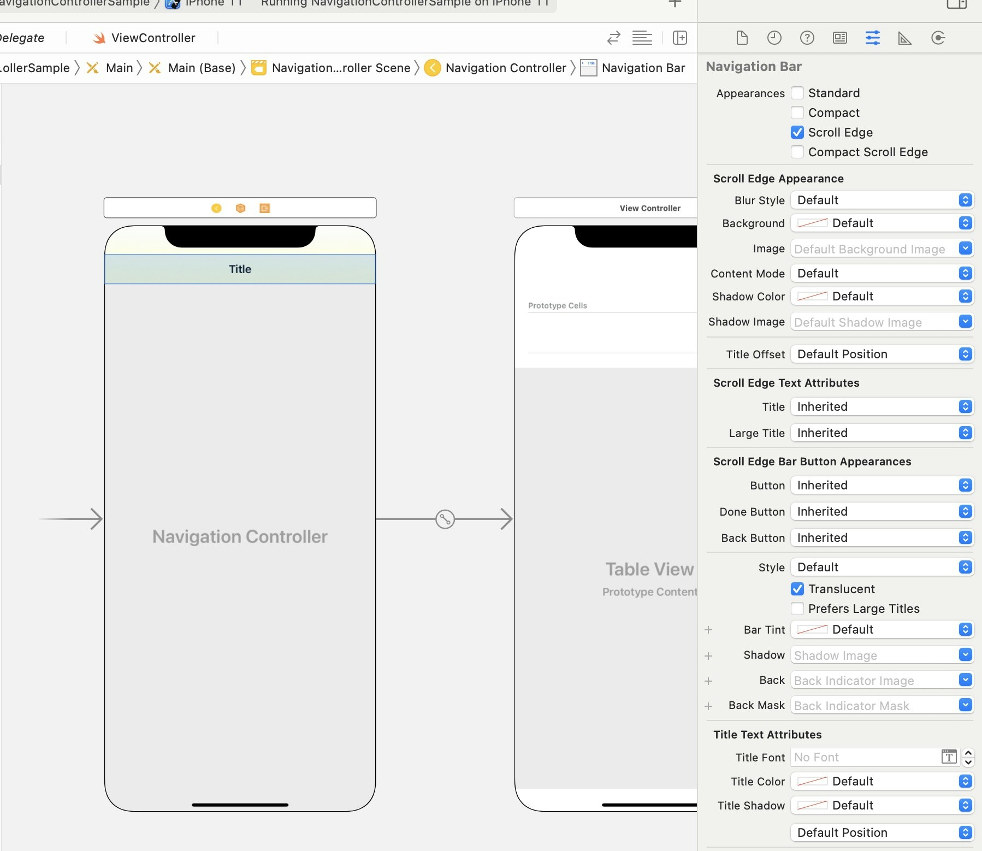Select the First Responder scene dock icon
982x851 pixels.
click(241, 208)
